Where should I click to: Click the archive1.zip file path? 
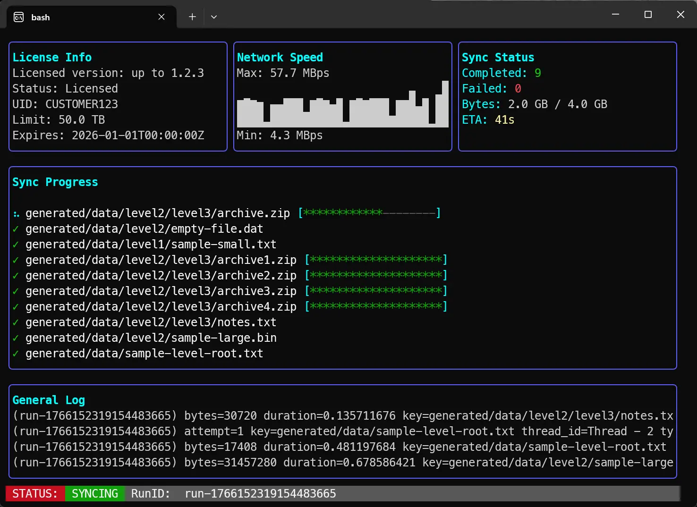[161, 260]
